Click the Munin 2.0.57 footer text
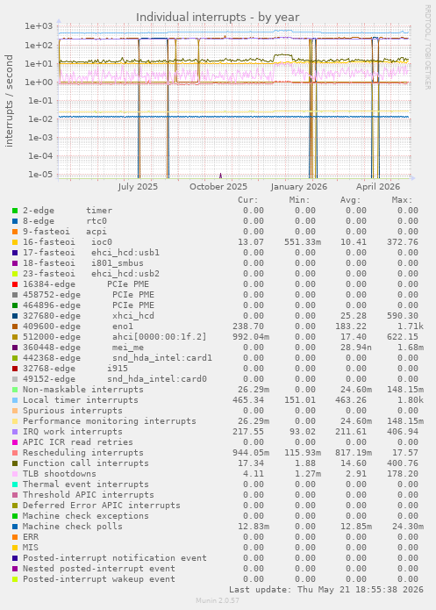This screenshot has width=436, height=610. (218, 600)
